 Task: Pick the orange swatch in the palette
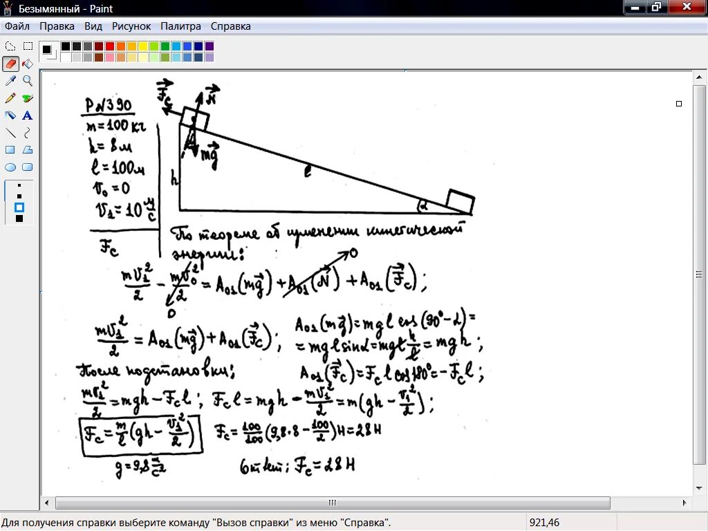[120, 46]
